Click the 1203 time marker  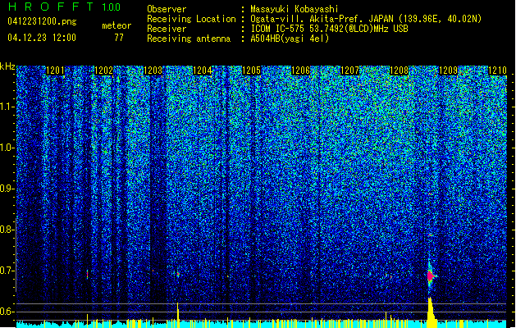153,71
